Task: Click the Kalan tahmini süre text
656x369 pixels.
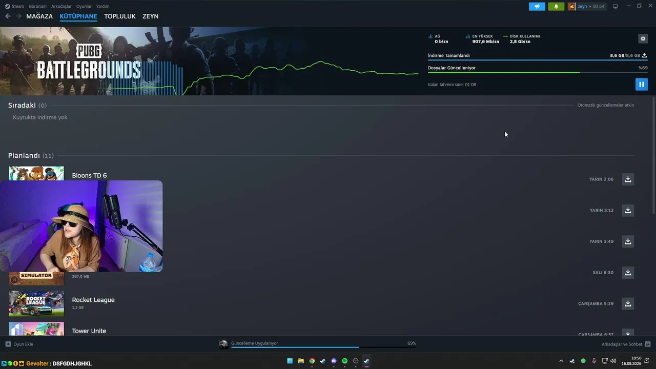Action: pos(452,85)
